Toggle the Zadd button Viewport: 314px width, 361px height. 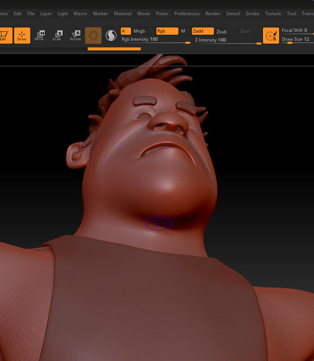tap(202, 31)
